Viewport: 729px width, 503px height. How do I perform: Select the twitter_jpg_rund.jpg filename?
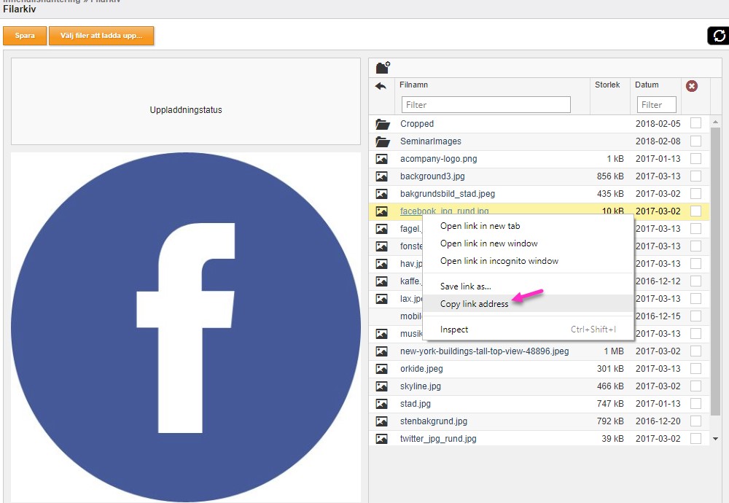[x=438, y=439]
